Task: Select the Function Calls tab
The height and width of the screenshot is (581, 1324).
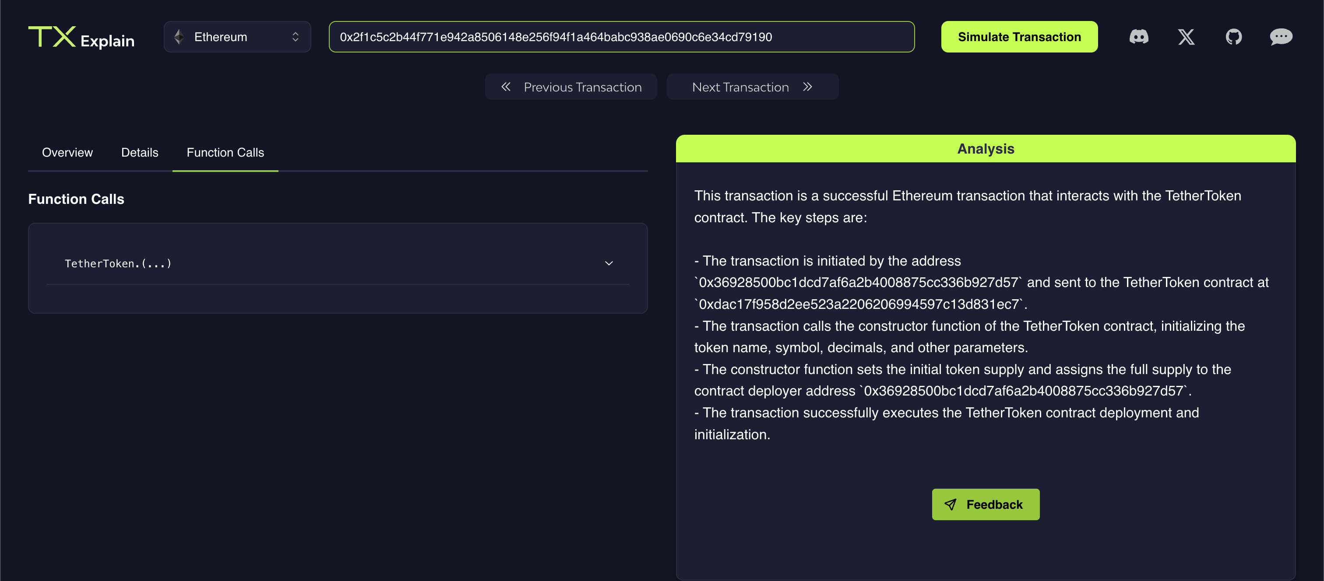Action: [225, 153]
